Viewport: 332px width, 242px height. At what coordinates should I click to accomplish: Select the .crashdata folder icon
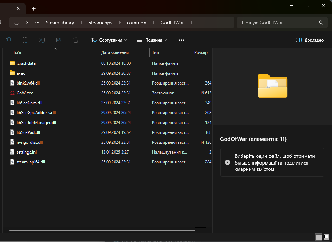point(12,63)
